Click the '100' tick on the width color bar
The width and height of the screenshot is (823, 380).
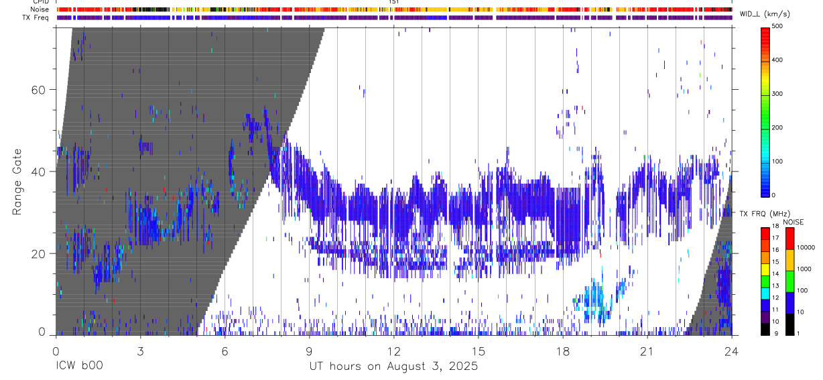point(777,162)
